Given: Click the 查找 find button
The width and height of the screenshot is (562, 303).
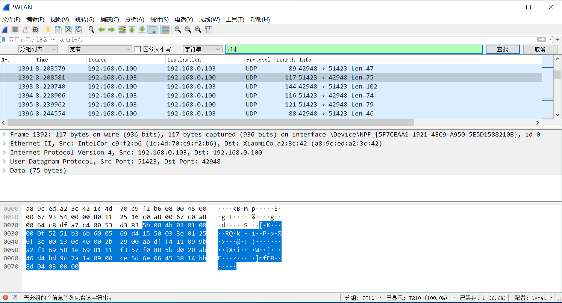Looking at the screenshot, I should 502,49.
